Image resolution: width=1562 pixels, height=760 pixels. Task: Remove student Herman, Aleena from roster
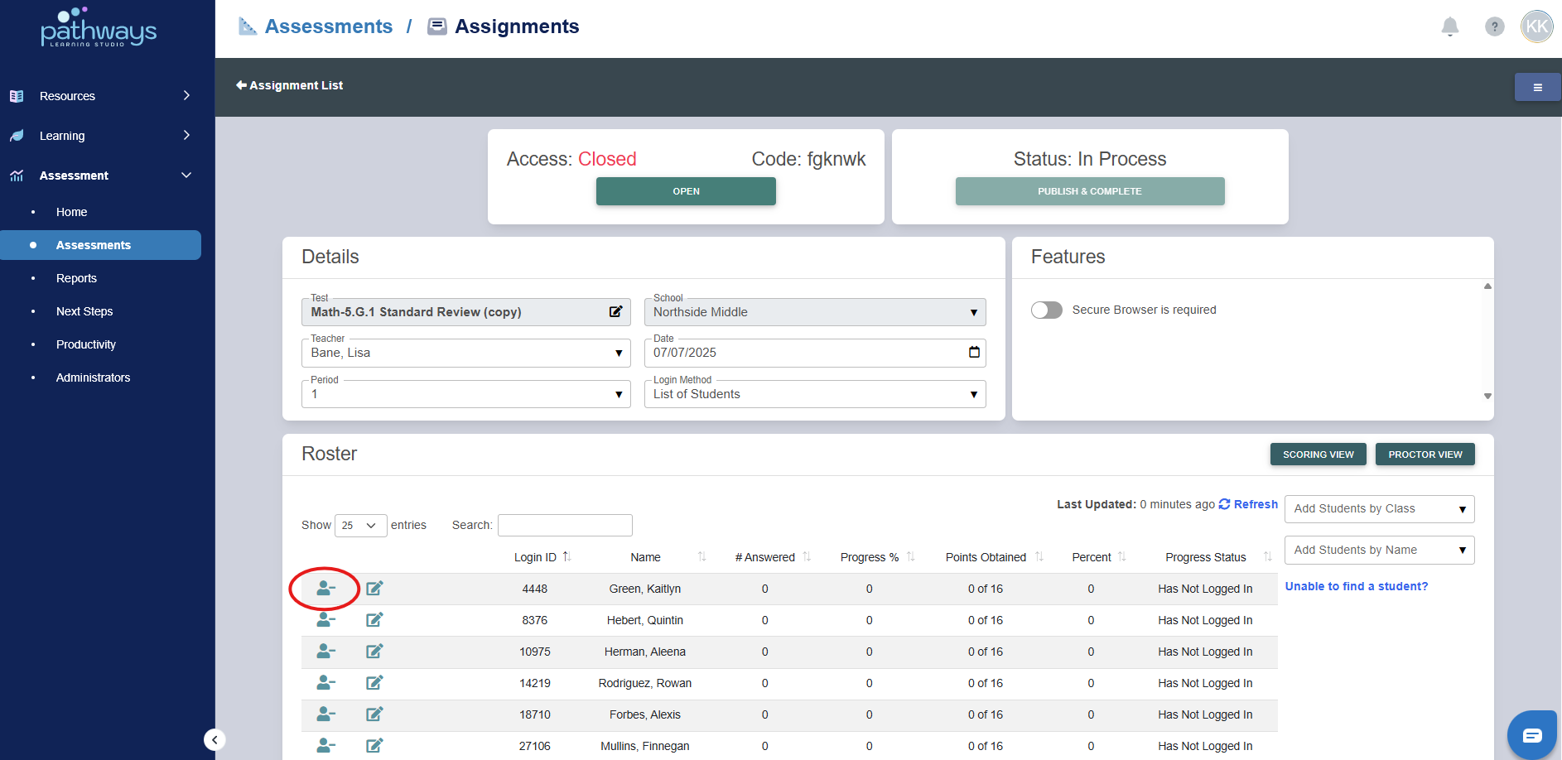coord(325,652)
